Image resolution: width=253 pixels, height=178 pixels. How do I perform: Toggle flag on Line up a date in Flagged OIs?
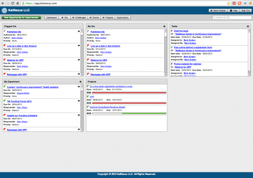[x=79, y=46]
